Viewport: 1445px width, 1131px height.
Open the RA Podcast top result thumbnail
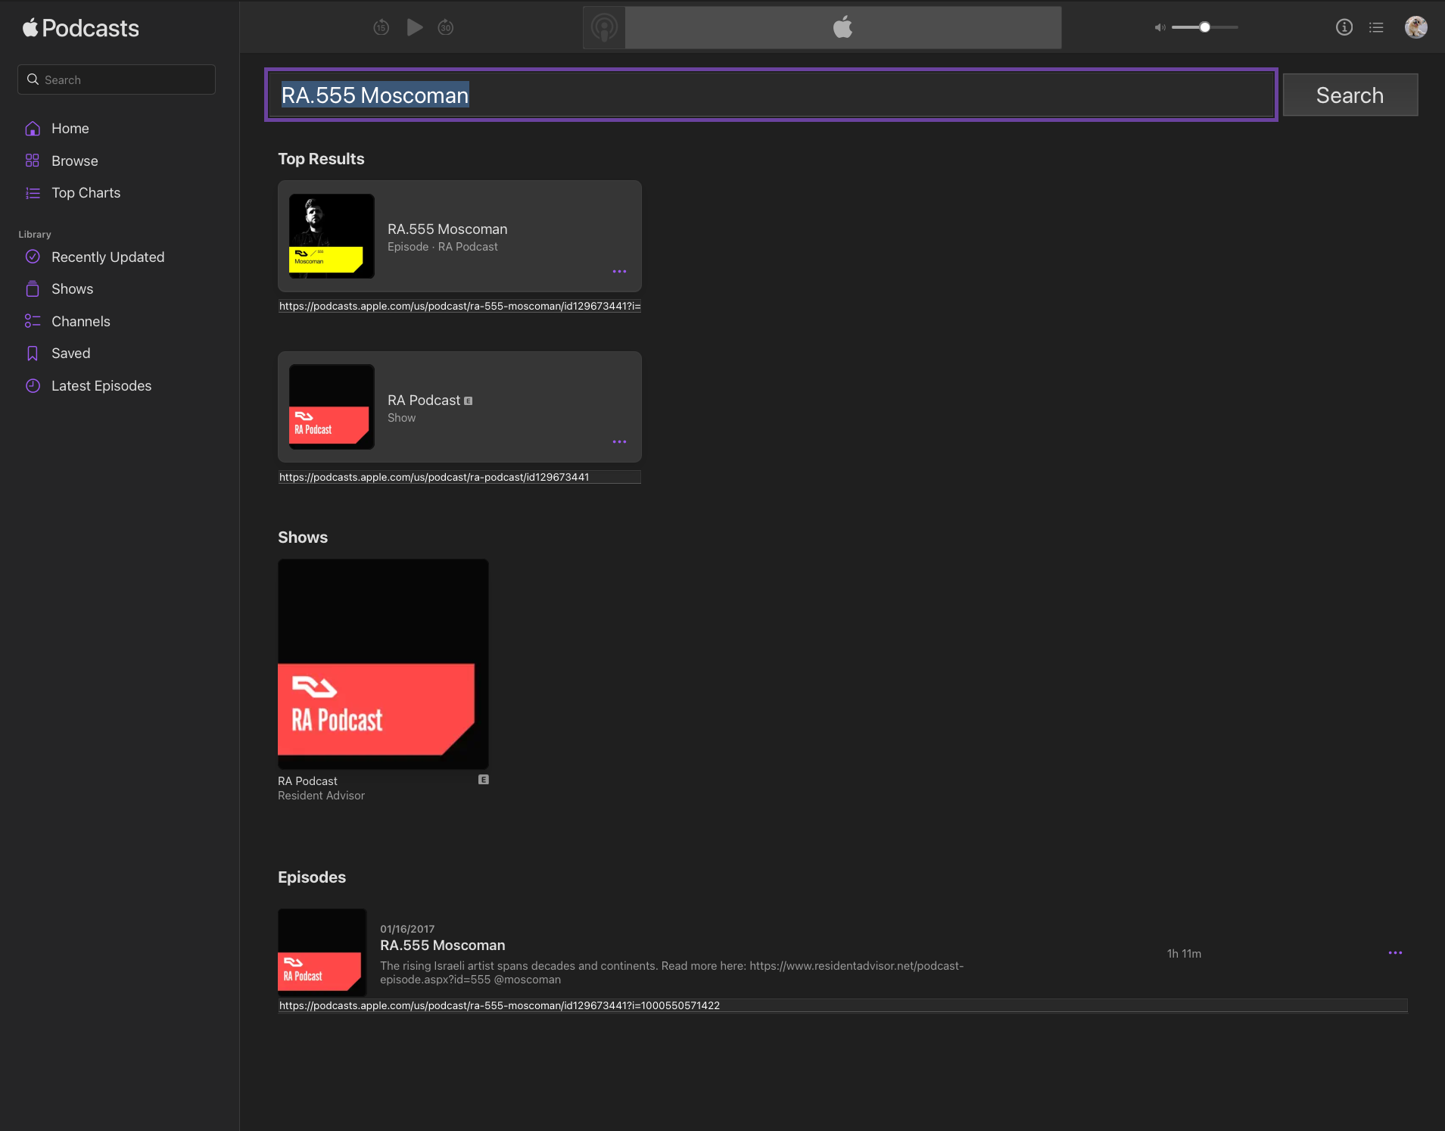tap(332, 407)
